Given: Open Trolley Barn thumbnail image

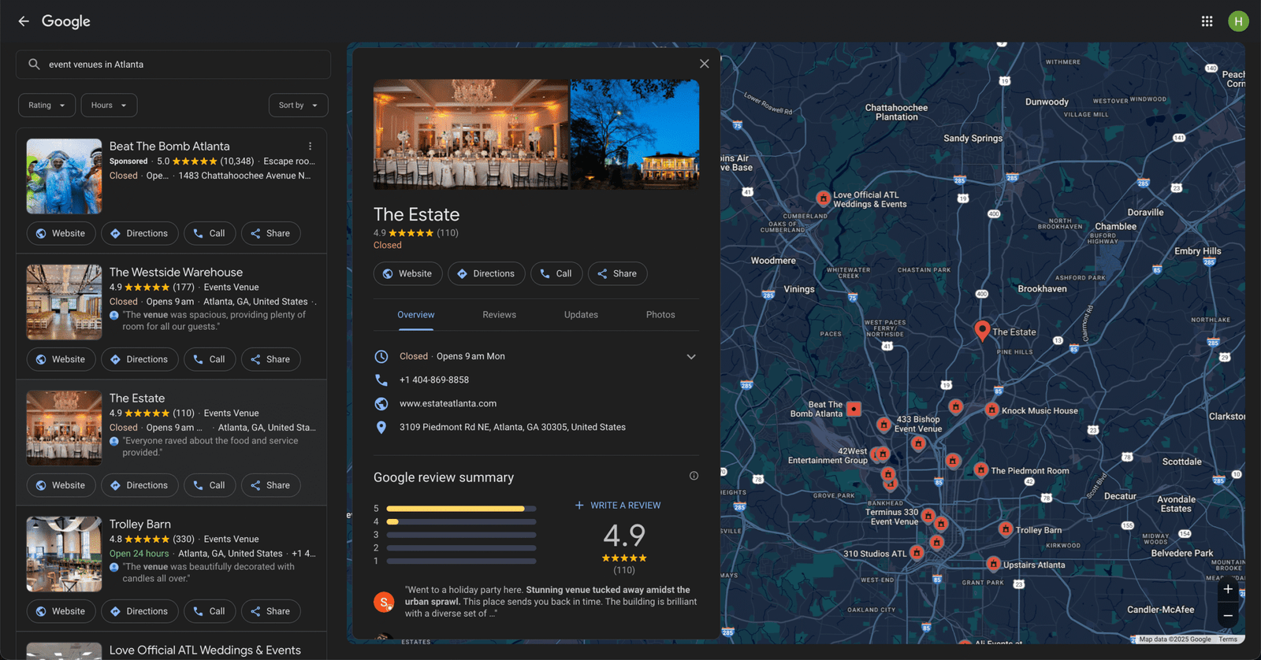Looking at the screenshot, I should tap(65, 554).
